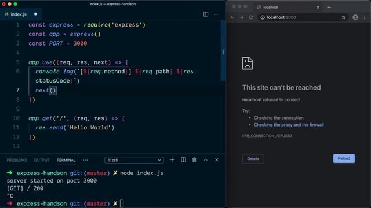Click the Details button on error page

[253, 159]
